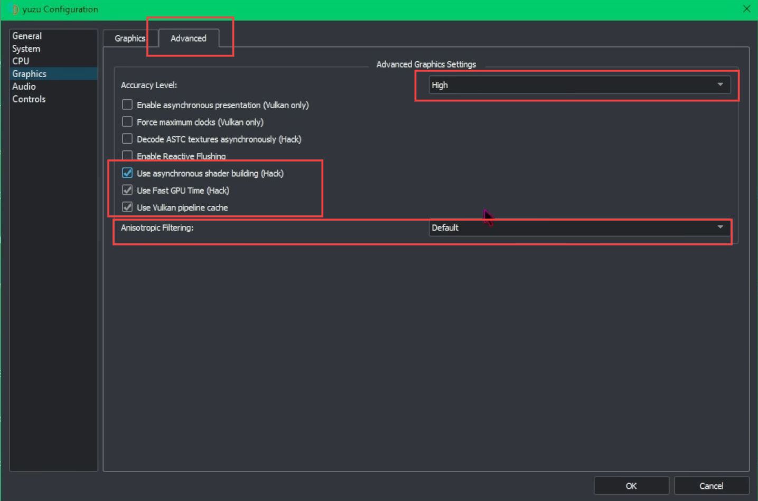758x501 pixels.
Task: Click the Anisotropic Filtering label
Action: pos(157,228)
